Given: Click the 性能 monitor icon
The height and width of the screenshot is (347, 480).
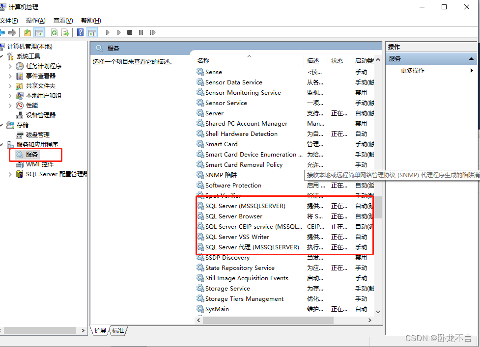Looking at the screenshot, I should [20, 106].
